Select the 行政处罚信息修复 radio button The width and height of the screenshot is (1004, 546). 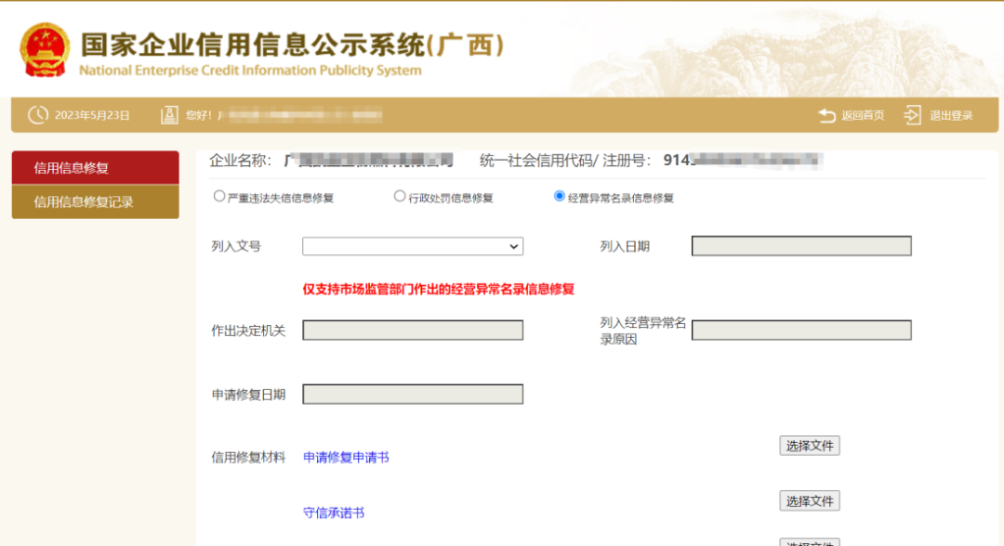(399, 196)
